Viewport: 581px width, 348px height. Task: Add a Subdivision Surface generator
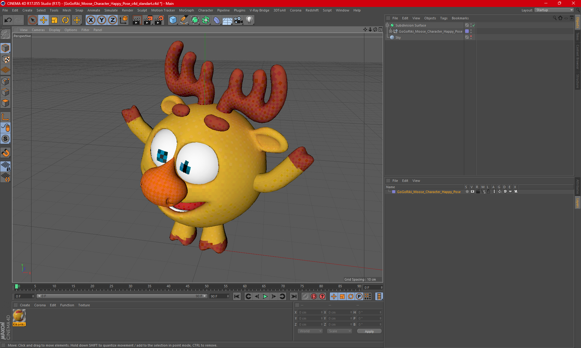point(195,20)
